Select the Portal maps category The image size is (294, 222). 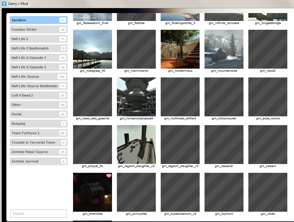click(39, 114)
